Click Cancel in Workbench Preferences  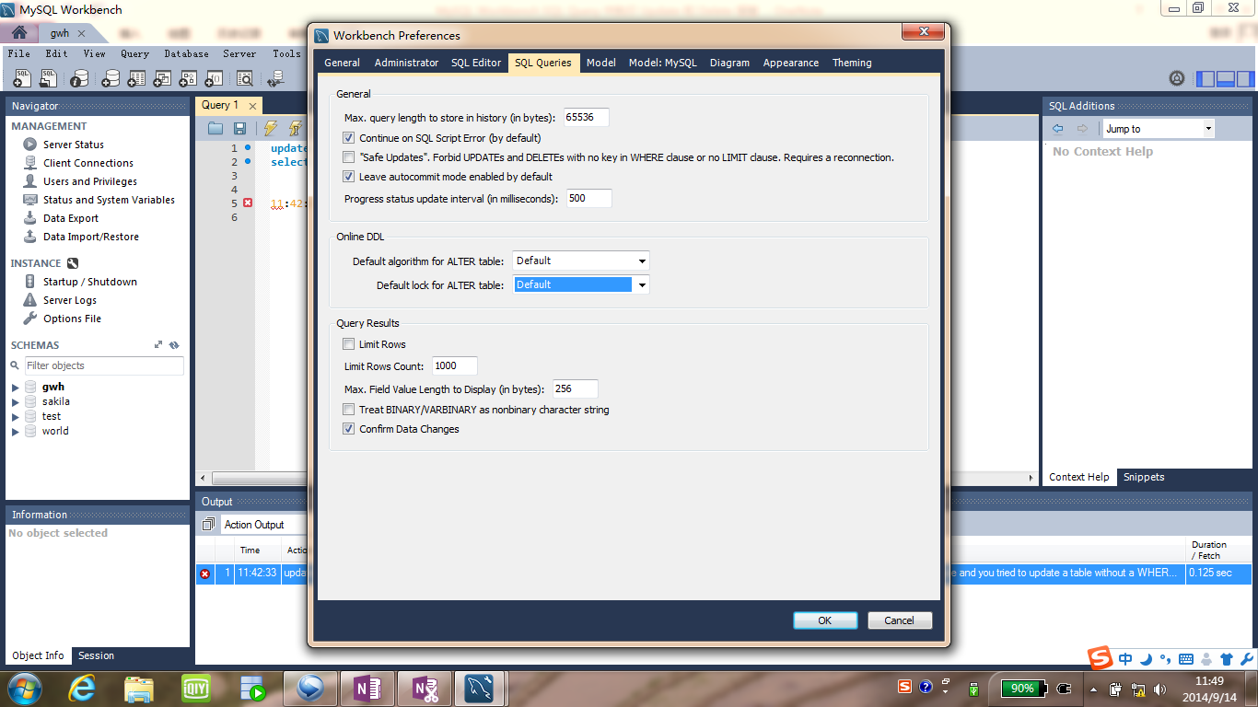click(900, 620)
